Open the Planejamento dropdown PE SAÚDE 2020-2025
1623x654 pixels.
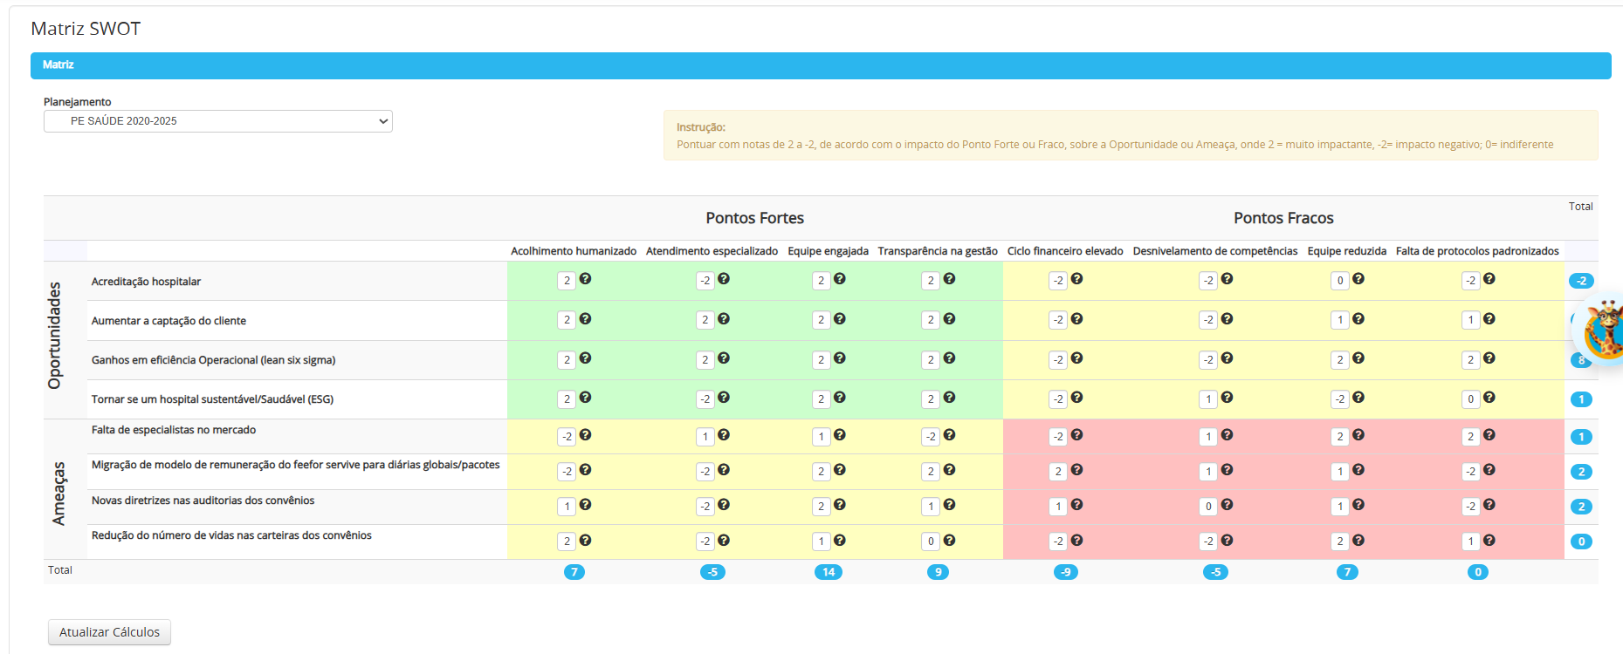[218, 121]
